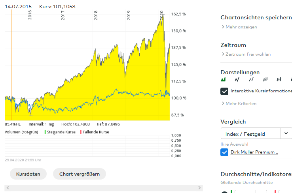
Task: Click the 2018 year marker on chart
Action: pos(96,15)
